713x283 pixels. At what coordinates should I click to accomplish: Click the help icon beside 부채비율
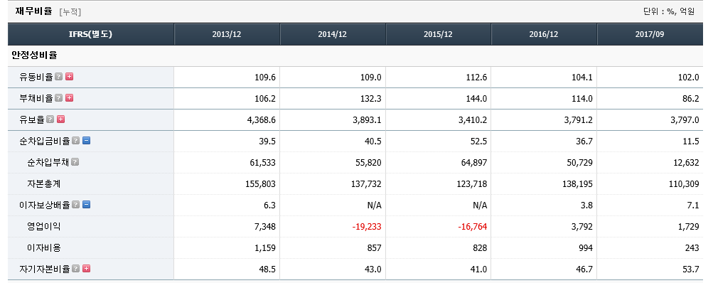59,98
